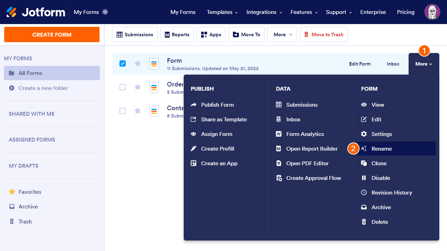Open the ASSIGNED FORMS section
Screen dimensions: 447x251
coord(32,140)
